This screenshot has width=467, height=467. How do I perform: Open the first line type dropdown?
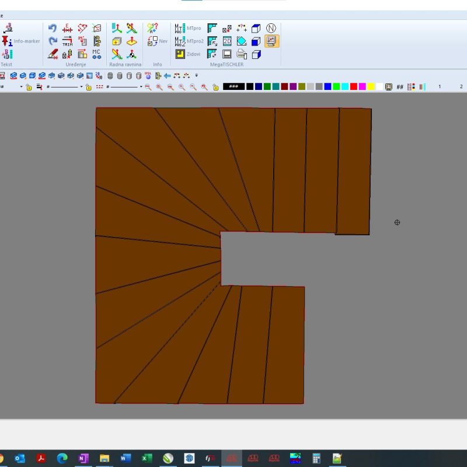[x=81, y=86]
